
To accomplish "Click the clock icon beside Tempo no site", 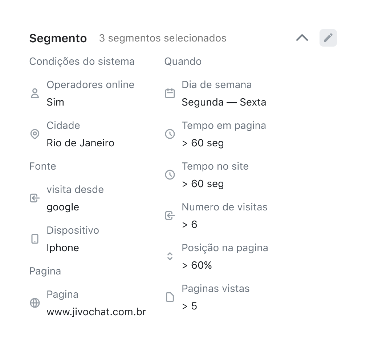I will coord(170,175).
